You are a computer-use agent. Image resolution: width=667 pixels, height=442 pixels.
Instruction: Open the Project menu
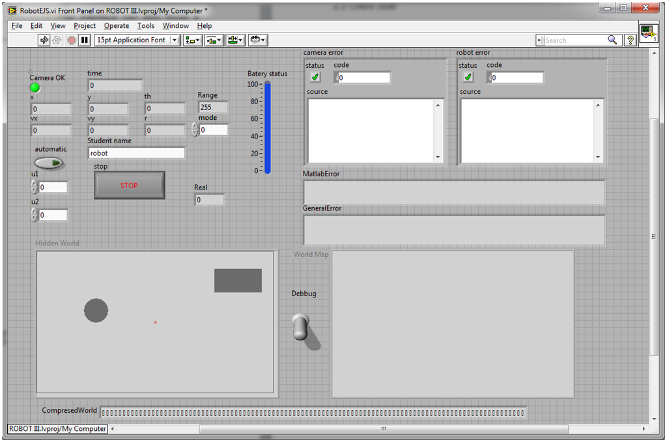[85, 26]
